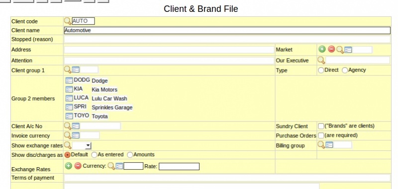The image size is (398, 189).
Task: Open Lulu Car Wash member entry
Action: click(69, 98)
